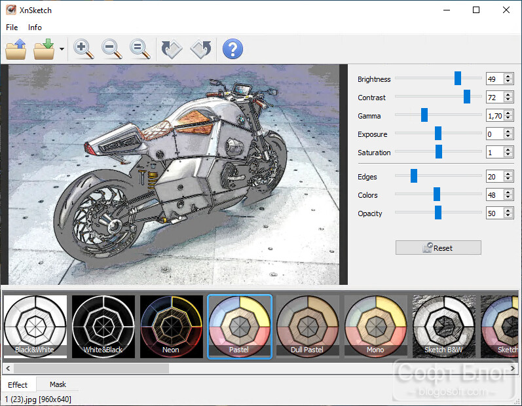The width and height of the screenshot is (522, 406).
Task: Open an image file with the folder-up icon
Action: 16,49
